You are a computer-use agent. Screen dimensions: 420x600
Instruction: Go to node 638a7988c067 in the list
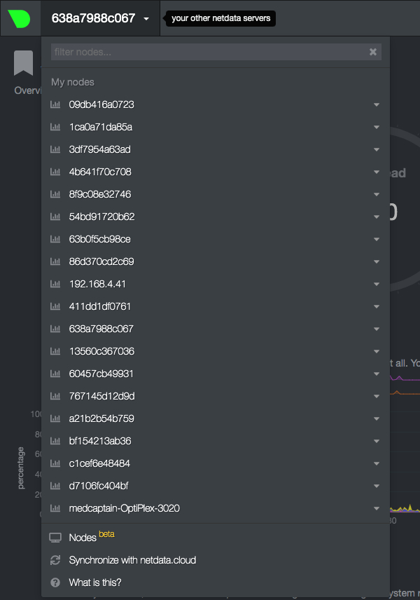(x=101, y=329)
